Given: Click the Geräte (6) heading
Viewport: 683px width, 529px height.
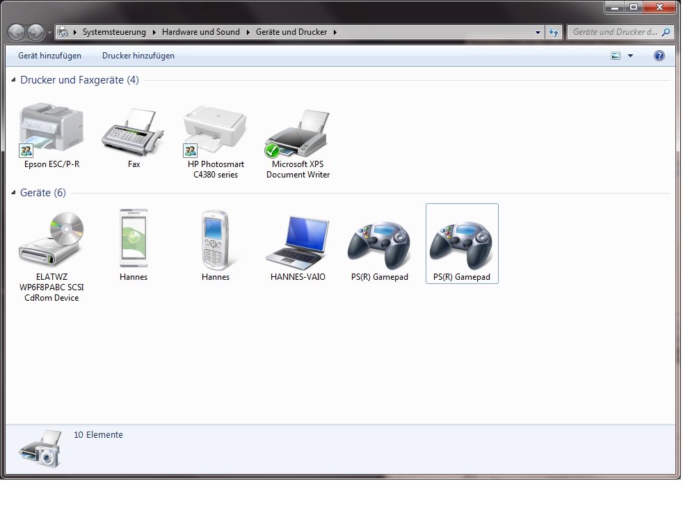Looking at the screenshot, I should (x=43, y=193).
